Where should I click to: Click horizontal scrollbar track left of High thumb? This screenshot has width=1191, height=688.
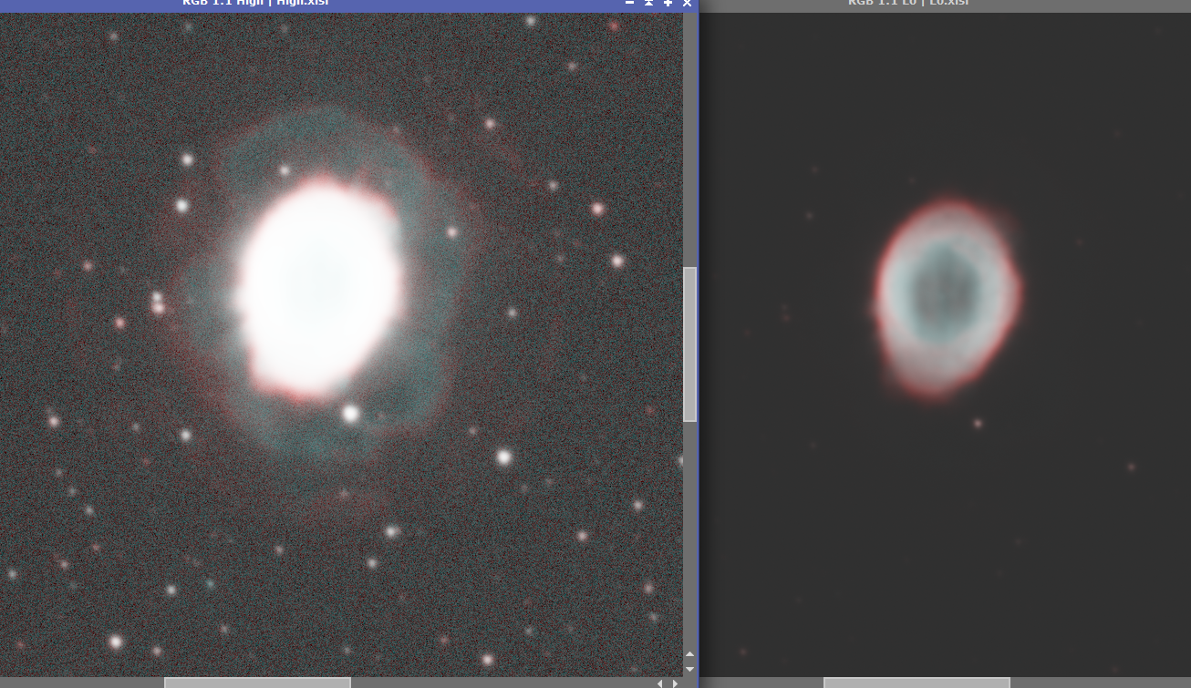[82, 683]
